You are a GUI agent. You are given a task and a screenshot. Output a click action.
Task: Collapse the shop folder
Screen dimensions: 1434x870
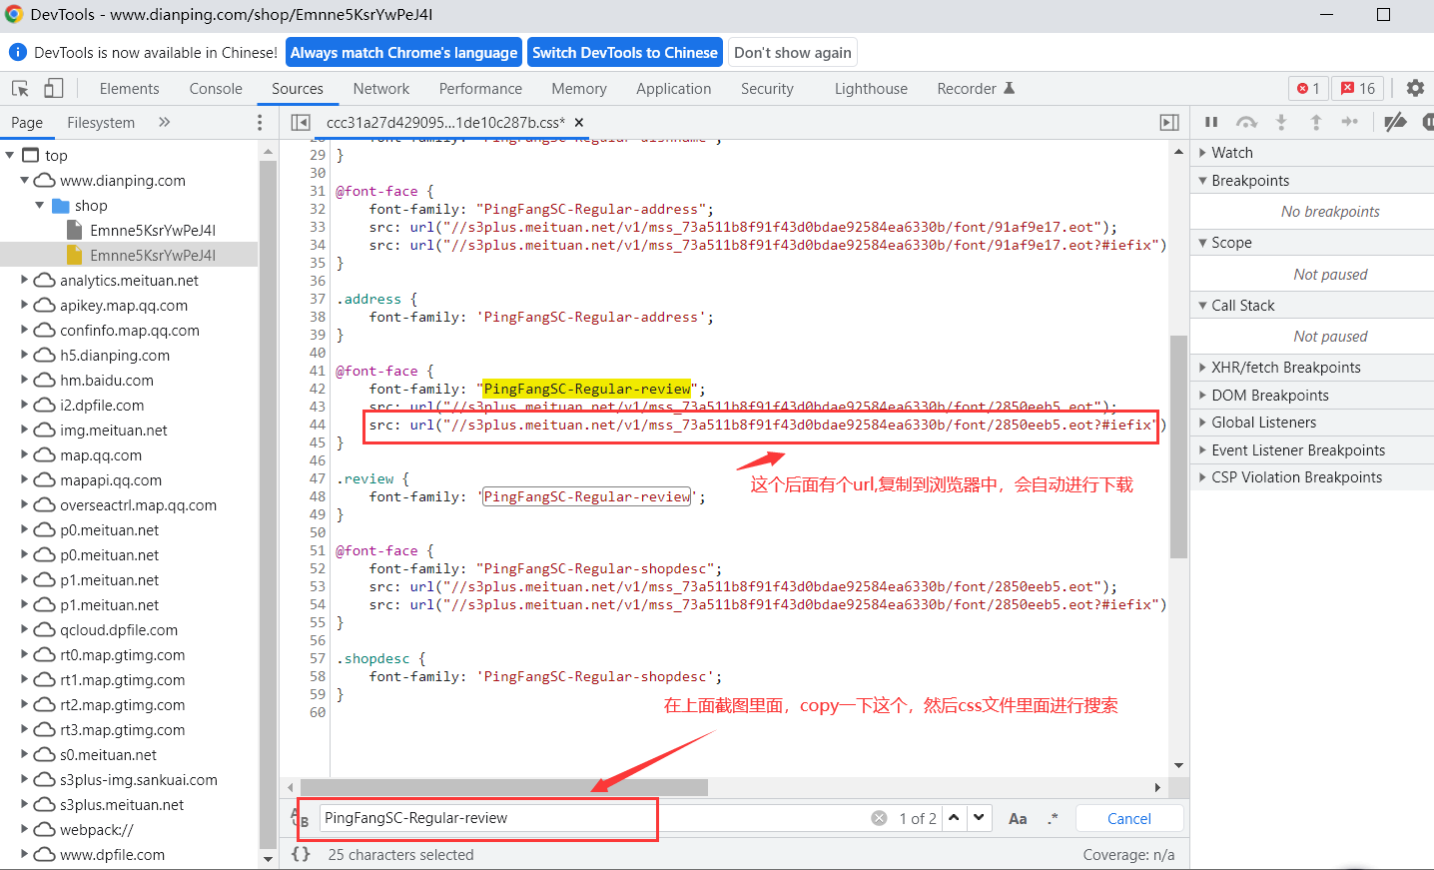coord(40,205)
